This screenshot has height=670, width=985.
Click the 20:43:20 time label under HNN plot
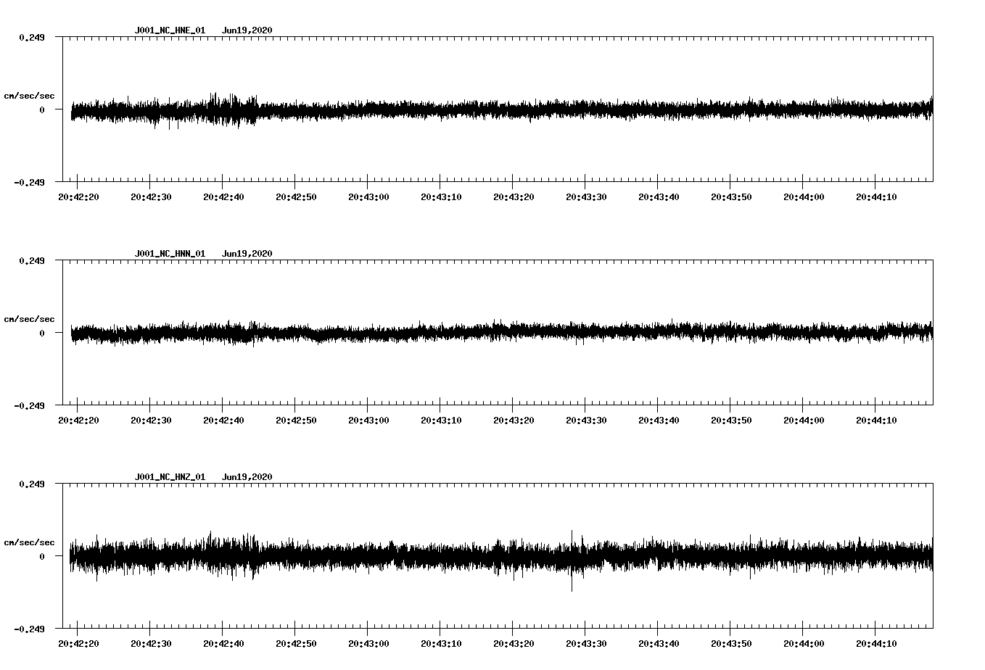514,421
